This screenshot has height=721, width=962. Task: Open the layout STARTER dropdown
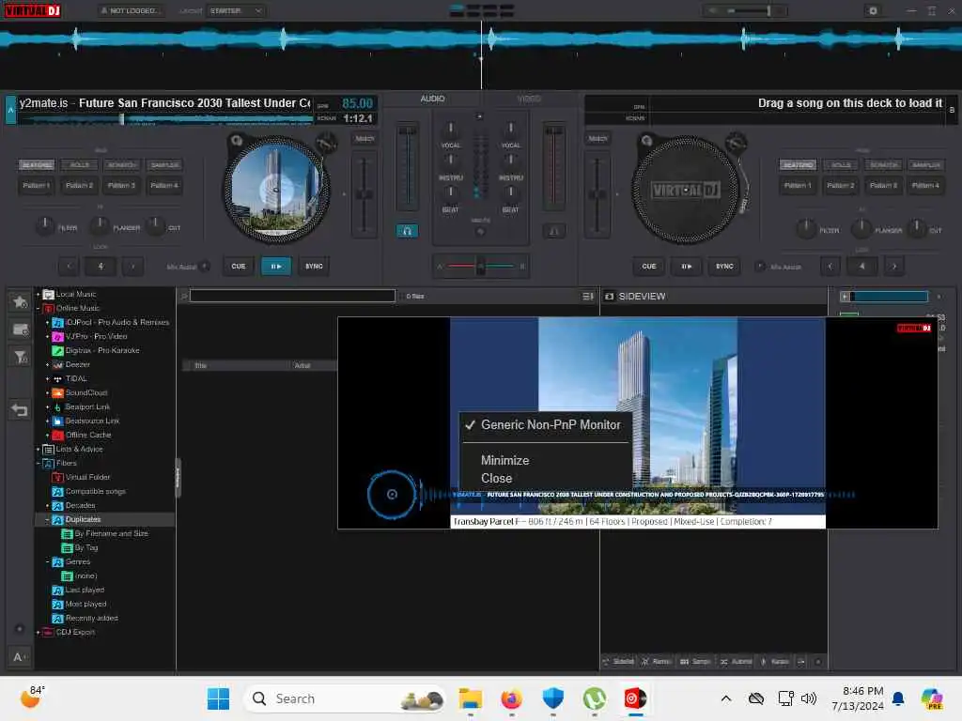coord(236,10)
